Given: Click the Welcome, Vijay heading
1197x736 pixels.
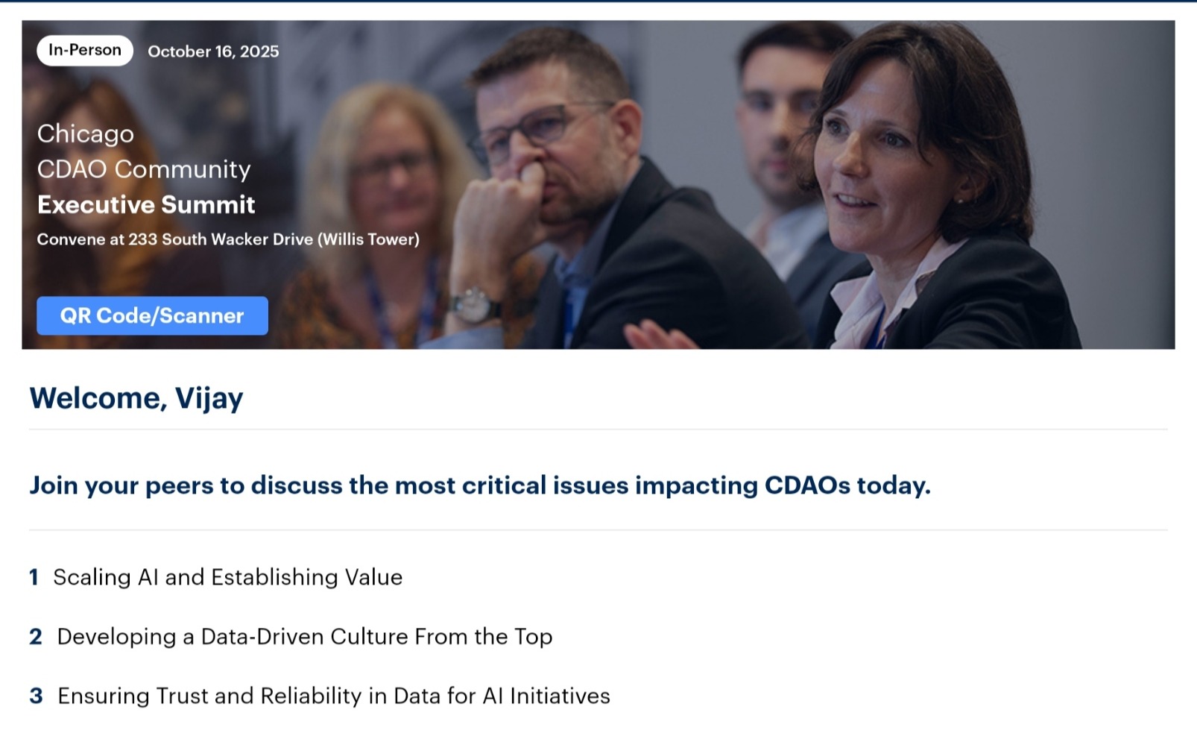Looking at the screenshot, I should [136, 398].
